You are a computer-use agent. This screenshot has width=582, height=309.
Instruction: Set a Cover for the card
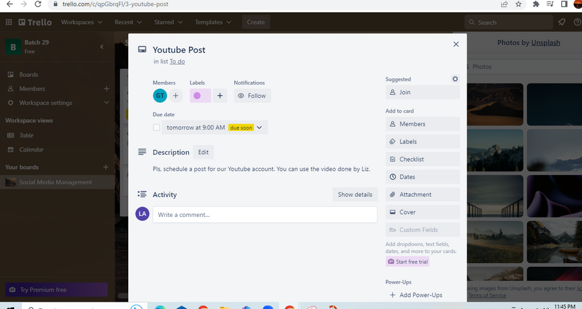click(x=422, y=212)
